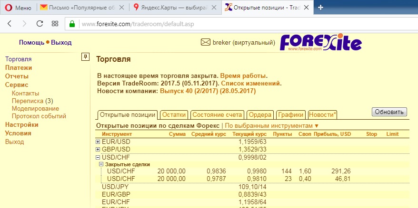Close the Открытые позиции tab
Viewport: 418px width, 208px height.
point(307,8)
